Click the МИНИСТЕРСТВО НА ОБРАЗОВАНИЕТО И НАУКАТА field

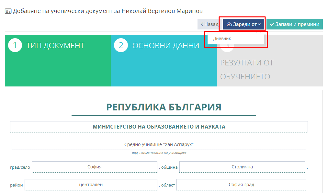159,127
